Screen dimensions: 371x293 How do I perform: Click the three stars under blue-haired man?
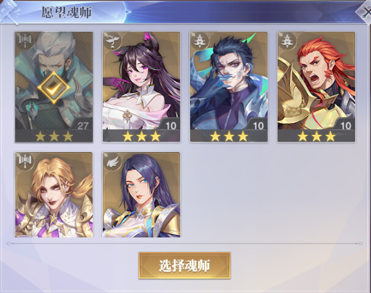coord(229,136)
